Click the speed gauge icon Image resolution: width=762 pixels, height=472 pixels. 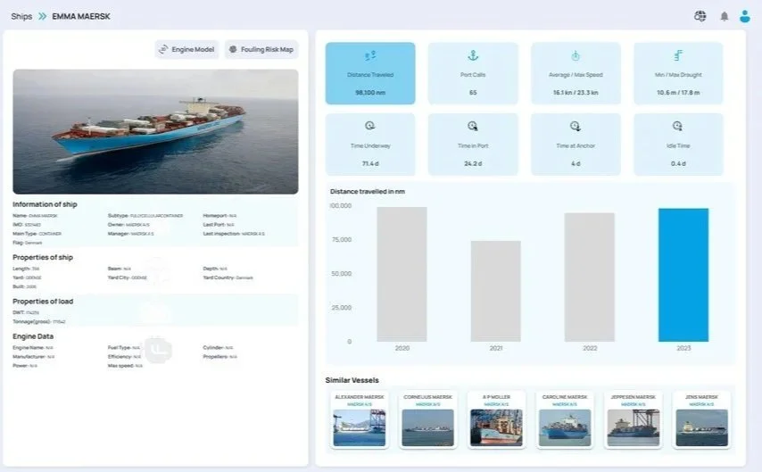point(576,55)
